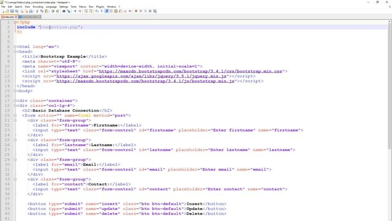Click the jquery.min.js URL on line 12
Viewport: 392px width, 221px height.
coord(141,76)
